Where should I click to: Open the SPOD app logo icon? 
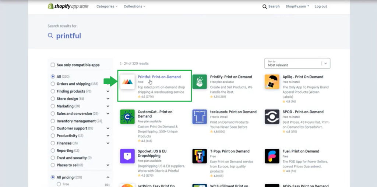point(272,117)
